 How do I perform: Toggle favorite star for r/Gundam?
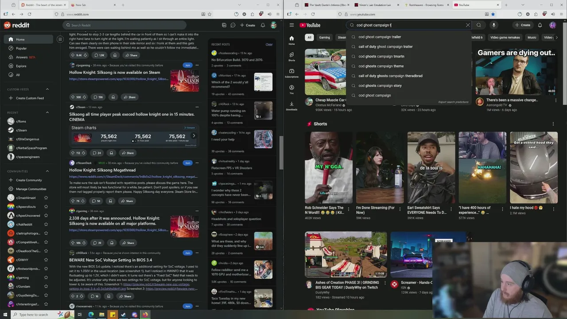pyautogui.click(x=46, y=287)
